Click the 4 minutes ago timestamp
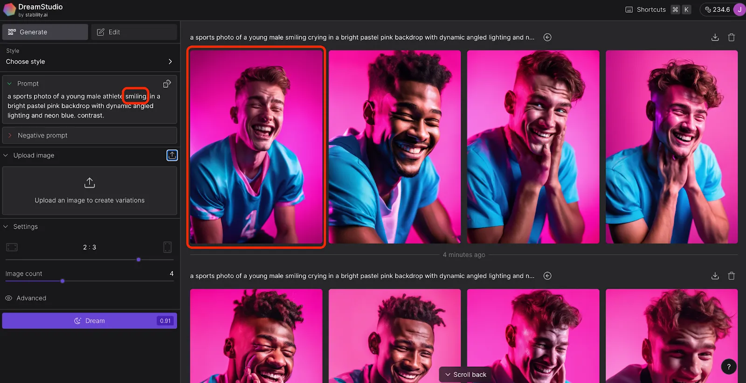This screenshot has width=746, height=383. point(464,255)
